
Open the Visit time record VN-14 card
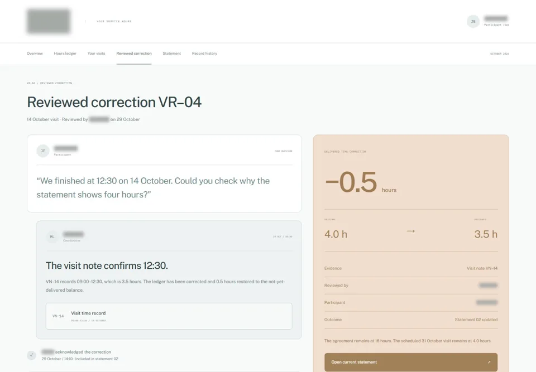[169, 316]
